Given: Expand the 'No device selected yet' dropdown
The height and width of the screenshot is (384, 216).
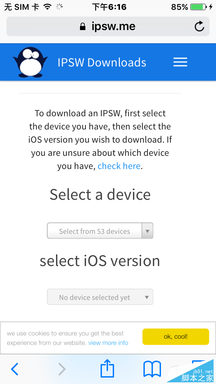Looking at the screenshot, I should point(100,297).
